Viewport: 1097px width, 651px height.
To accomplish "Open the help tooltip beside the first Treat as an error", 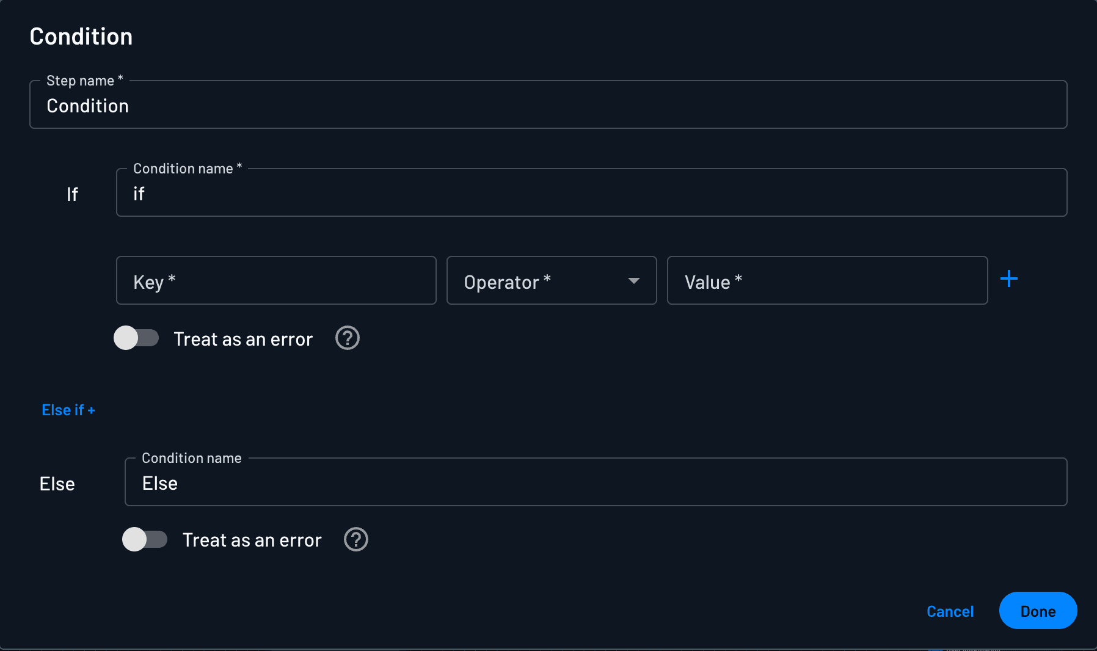I will [x=347, y=338].
